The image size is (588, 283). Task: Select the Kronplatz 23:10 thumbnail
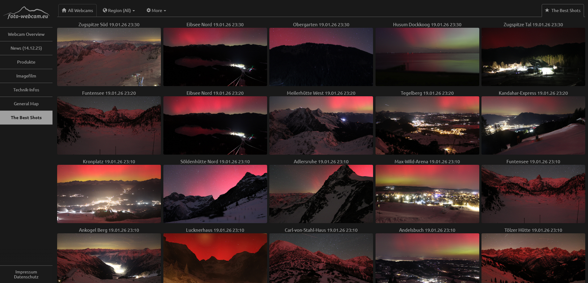(x=109, y=194)
